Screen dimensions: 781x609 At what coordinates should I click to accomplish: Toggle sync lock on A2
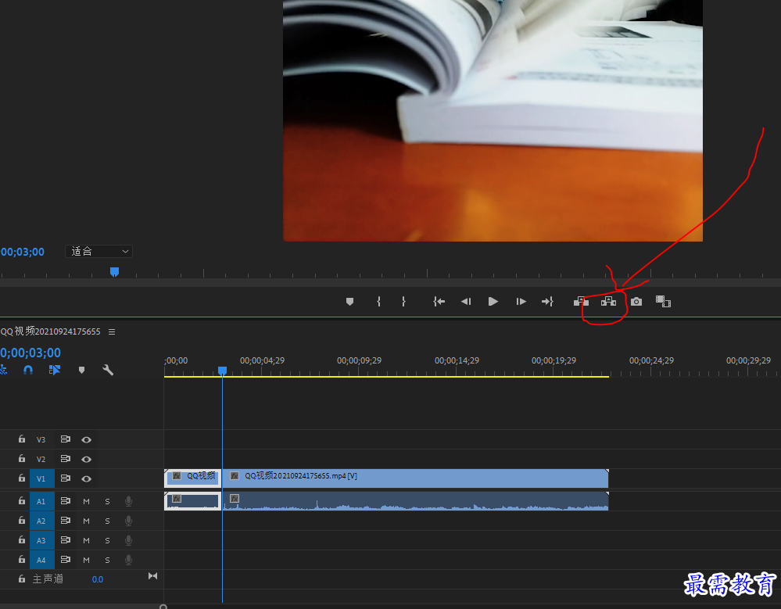click(x=65, y=521)
